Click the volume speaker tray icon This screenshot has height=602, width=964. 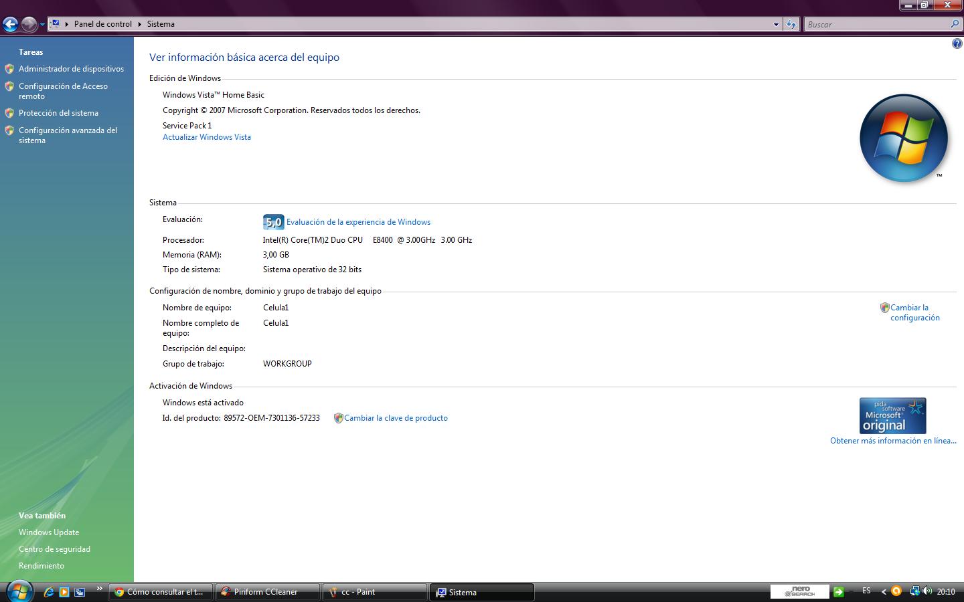click(x=927, y=591)
